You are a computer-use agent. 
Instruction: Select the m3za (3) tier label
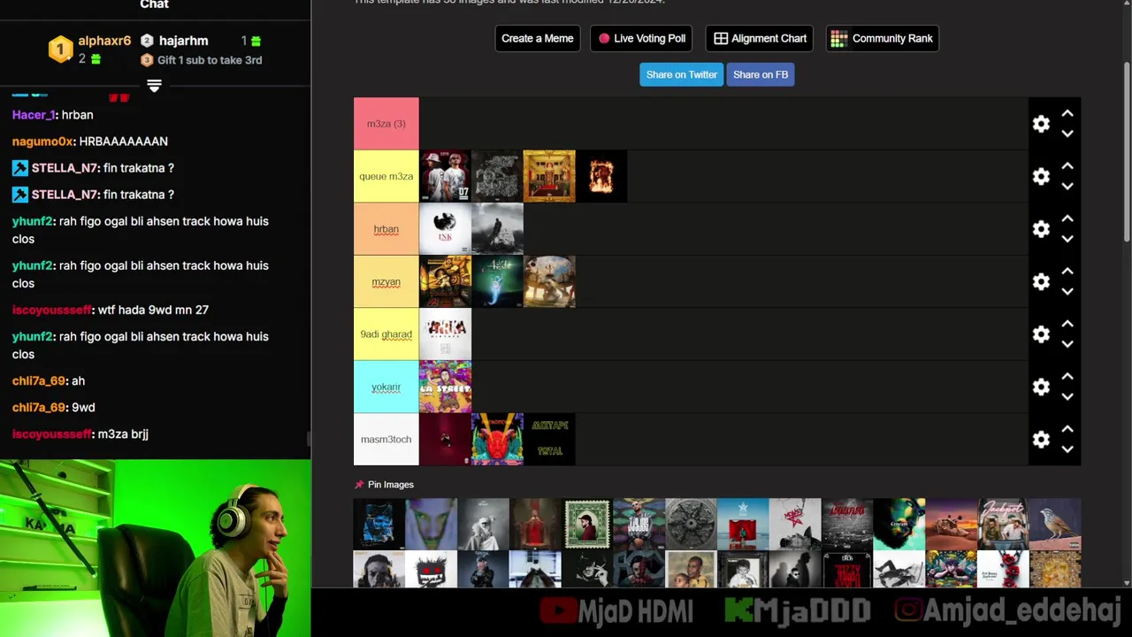(x=386, y=124)
